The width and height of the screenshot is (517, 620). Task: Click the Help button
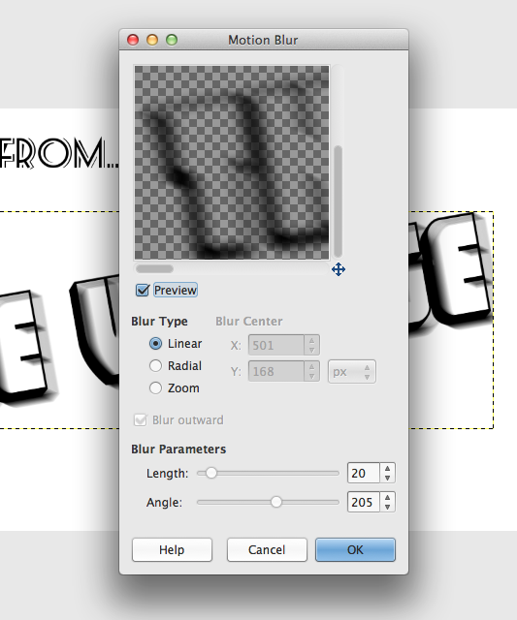(172, 549)
